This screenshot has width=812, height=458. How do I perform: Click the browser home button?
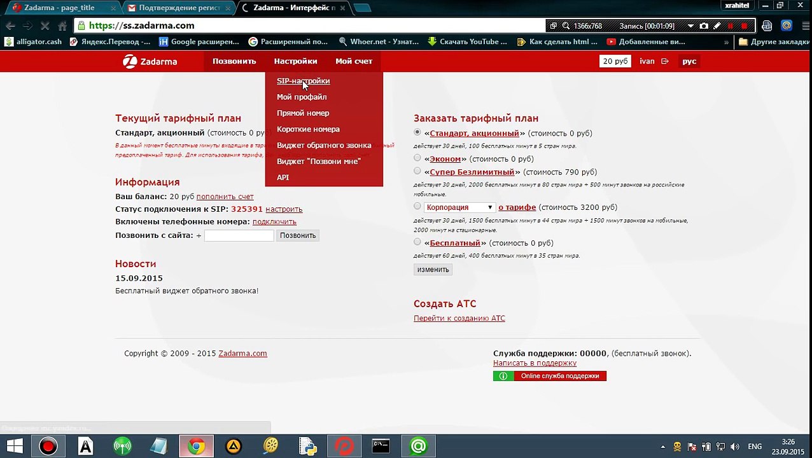click(x=62, y=26)
